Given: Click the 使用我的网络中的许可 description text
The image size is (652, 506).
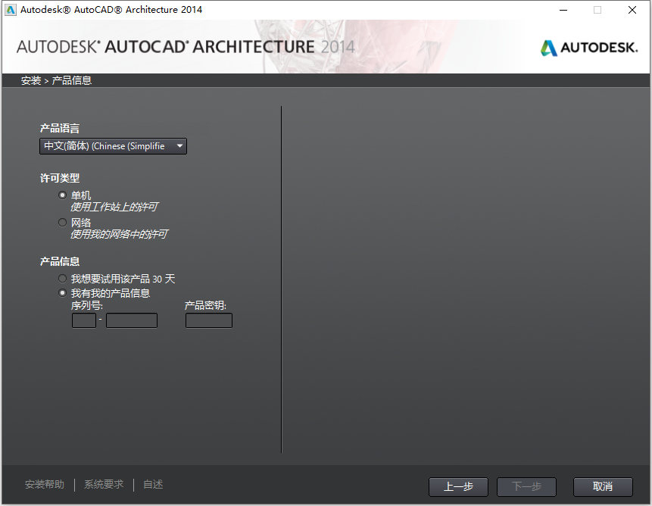Looking at the screenshot, I should pos(119,235).
